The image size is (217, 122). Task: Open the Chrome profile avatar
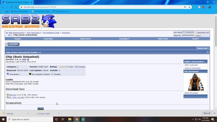click(210, 7)
